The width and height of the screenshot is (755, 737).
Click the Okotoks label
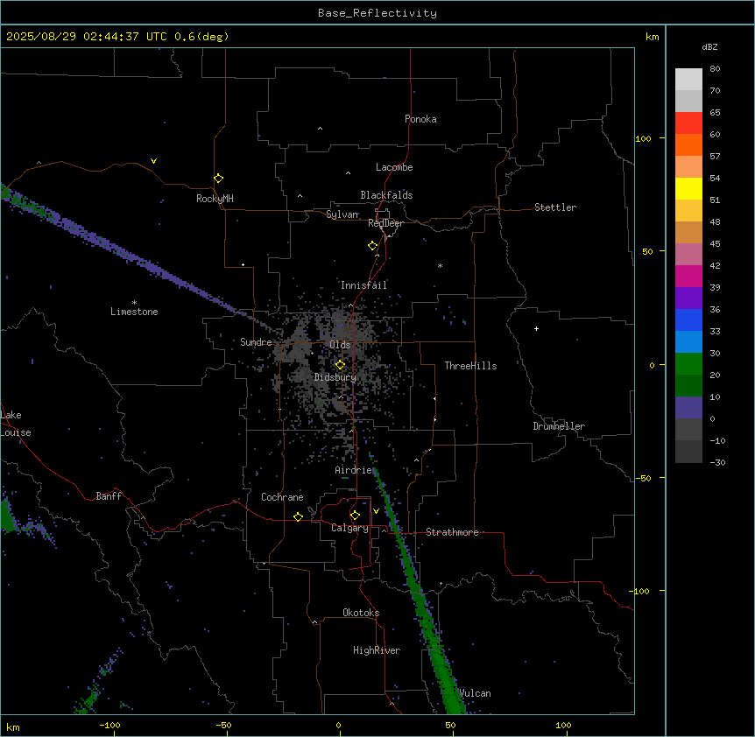click(x=361, y=613)
